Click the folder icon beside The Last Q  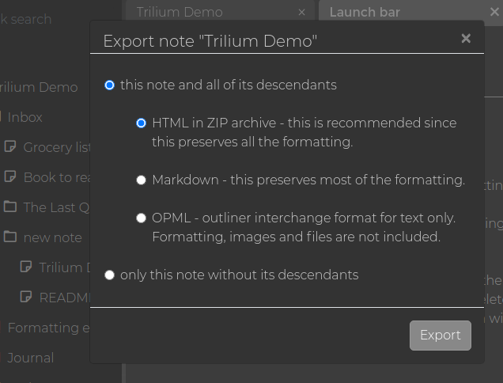(10, 207)
